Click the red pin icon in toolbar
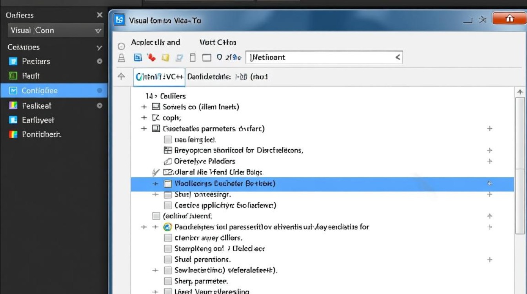Image resolution: width=527 pixels, height=294 pixels. (x=151, y=58)
